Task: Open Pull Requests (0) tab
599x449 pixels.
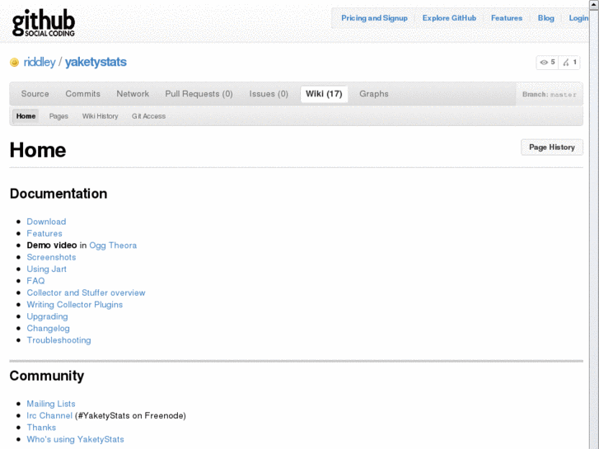Action: 199,94
